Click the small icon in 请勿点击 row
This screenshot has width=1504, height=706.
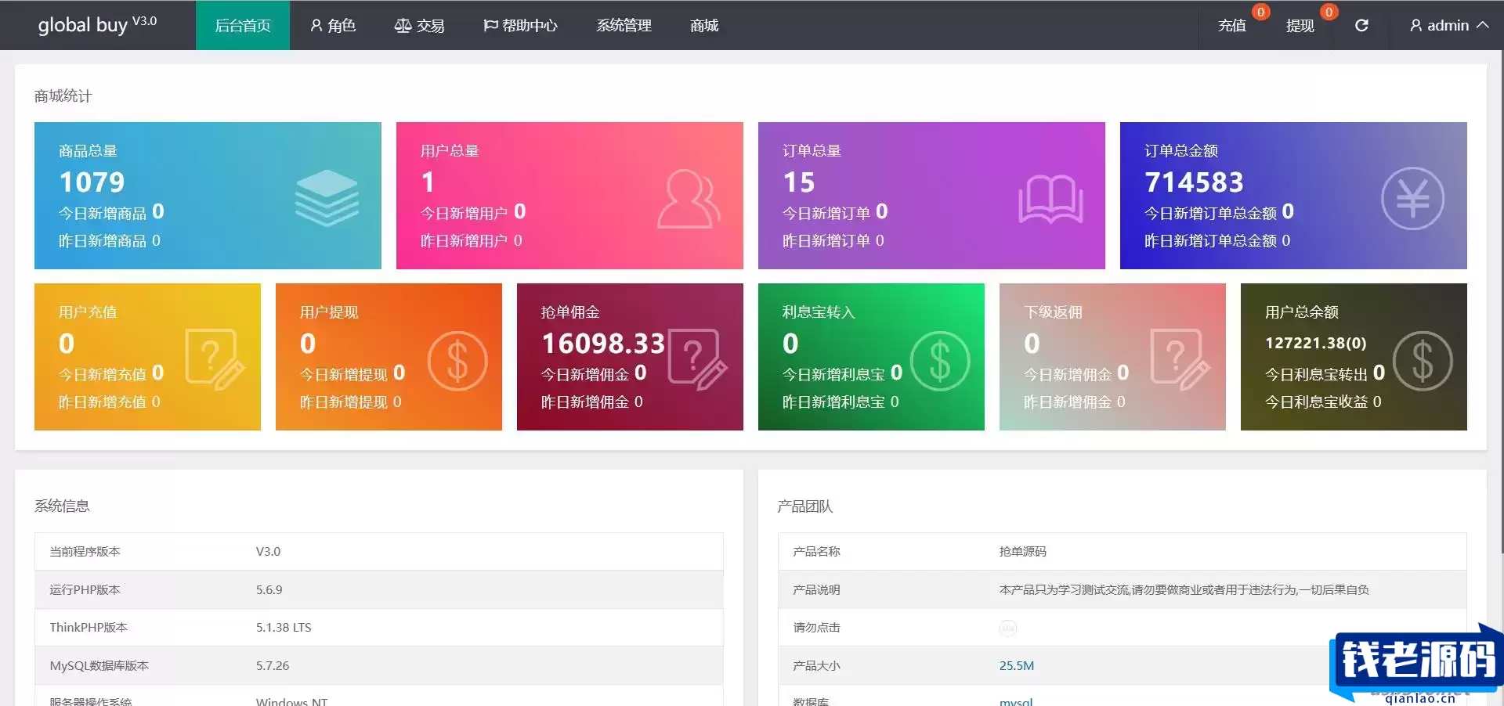click(x=1007, y=628)
